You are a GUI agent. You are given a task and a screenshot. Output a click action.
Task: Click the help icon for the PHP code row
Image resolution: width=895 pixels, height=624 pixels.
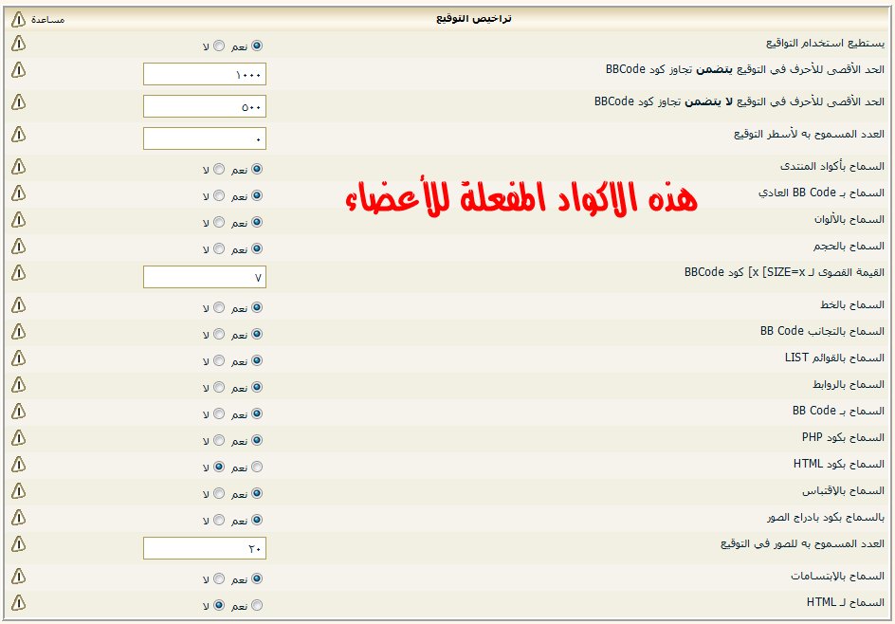click(x=18, y=438)
